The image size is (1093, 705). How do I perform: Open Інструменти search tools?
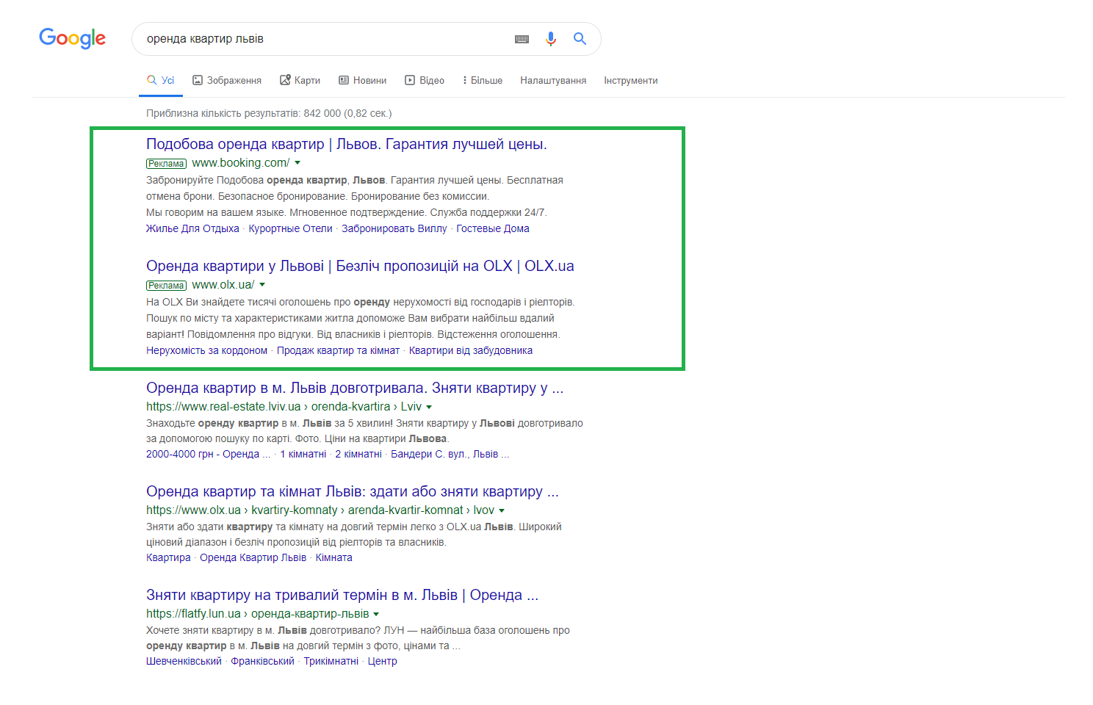[x=631, y=80]
